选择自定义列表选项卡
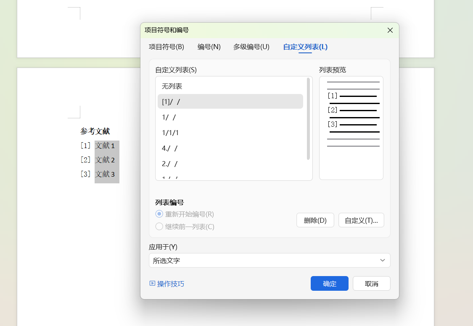Screen dimensions: 473x326 [x=304, y=47]
